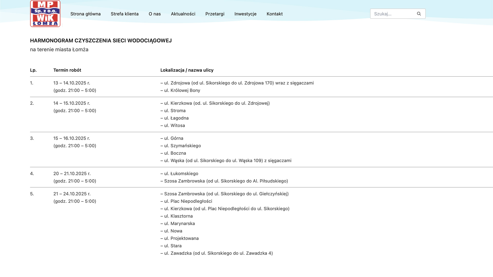The height and width of the screenshot is (277, 493).
Task: Go to the O nas page
Action: (x=155, y=14)
